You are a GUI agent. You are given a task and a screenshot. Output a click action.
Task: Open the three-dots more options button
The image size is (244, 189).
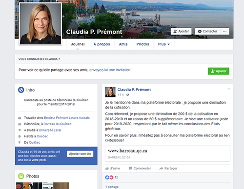224,31
